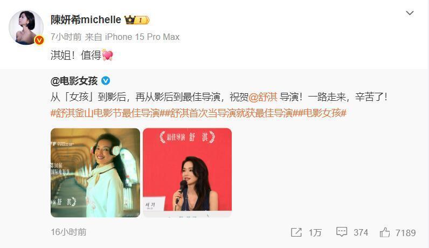Click 陳妍希michelle profile avatar
This screenshot has height=248, width=429.
(26, 27)
